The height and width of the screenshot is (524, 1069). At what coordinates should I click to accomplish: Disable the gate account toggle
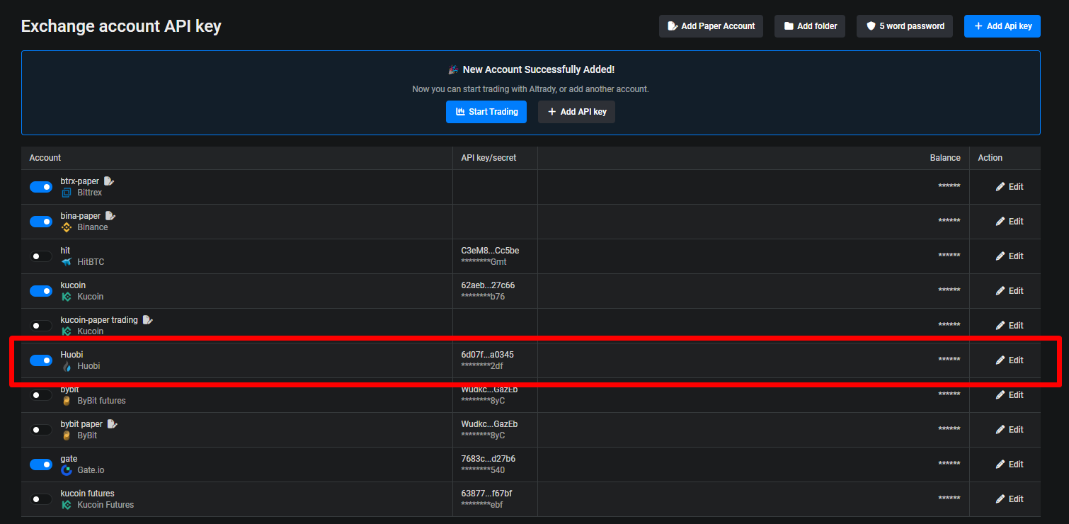pyautogui.click(x=41, y=465)
